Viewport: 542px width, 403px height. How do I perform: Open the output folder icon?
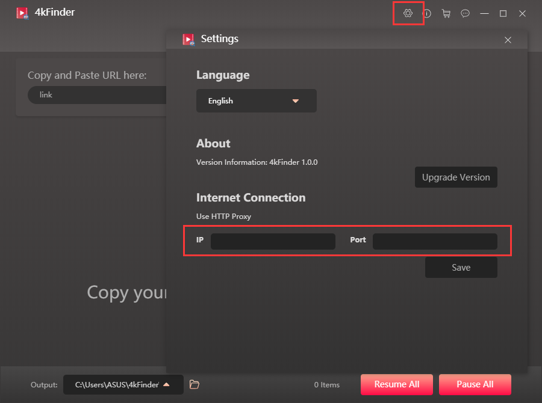pyautogui.click(x=194, y=384)
